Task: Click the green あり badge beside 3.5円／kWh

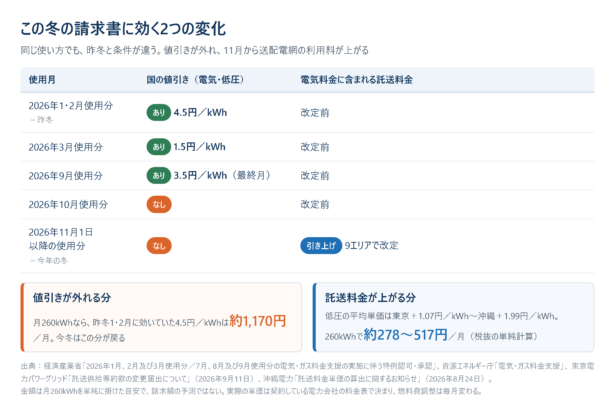Action: (159, 175)
